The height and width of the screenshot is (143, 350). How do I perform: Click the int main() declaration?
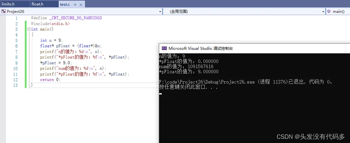pos(42,29)
